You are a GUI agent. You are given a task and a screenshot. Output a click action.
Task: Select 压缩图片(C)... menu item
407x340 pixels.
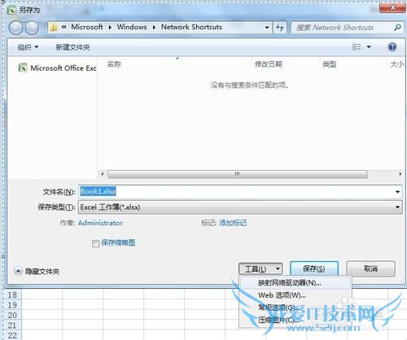click(x=295, y=320)
